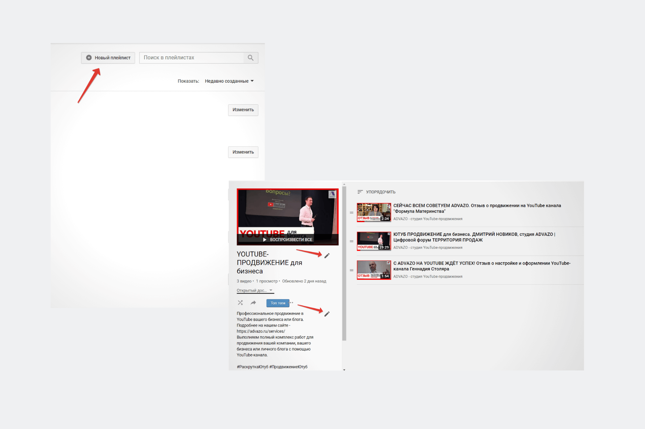The height and width of the screenshot is (429, 645).
Task: Open the three-dots more options menu
Action: (x=291, y=303)
